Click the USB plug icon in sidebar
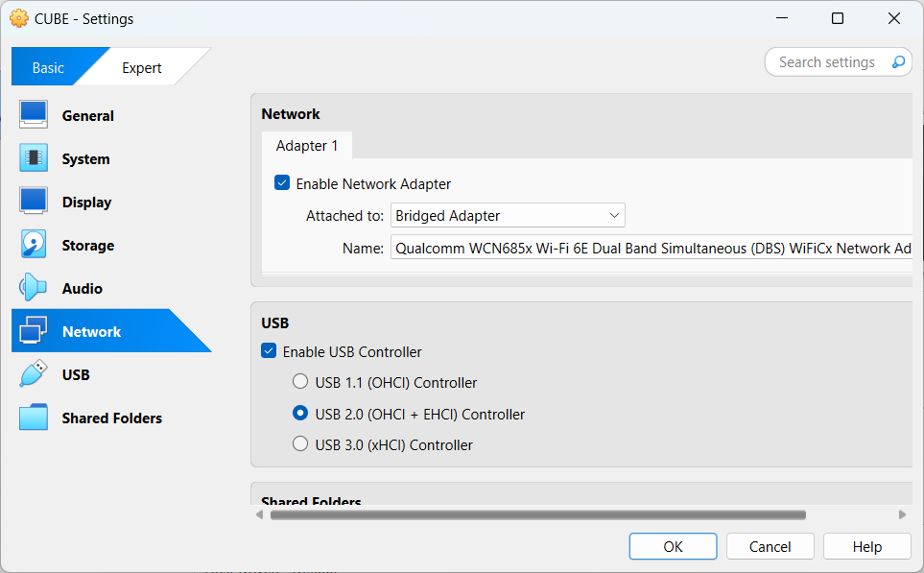The image size is (924, 573). click(34, 374)
